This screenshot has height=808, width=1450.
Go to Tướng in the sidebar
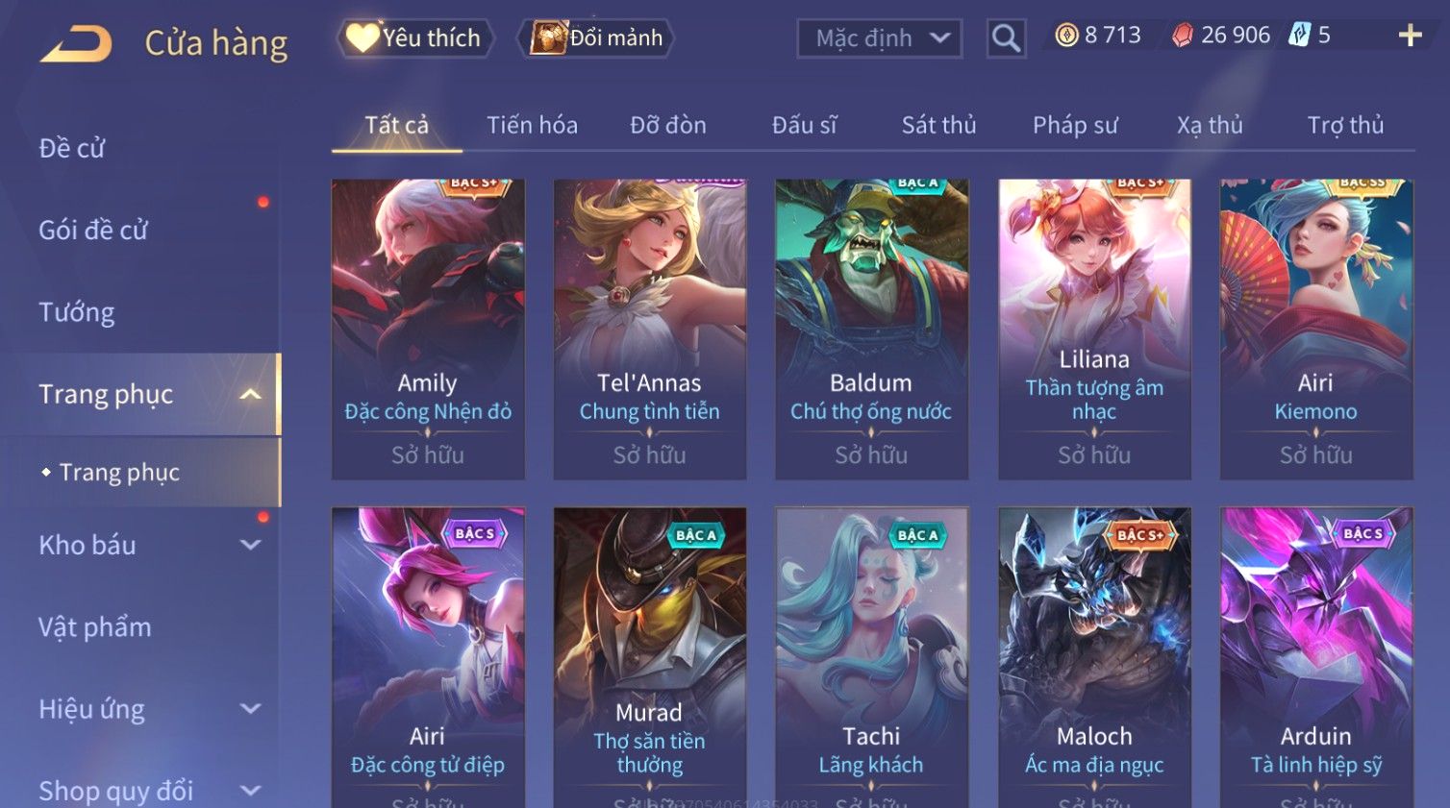point(76,312)
